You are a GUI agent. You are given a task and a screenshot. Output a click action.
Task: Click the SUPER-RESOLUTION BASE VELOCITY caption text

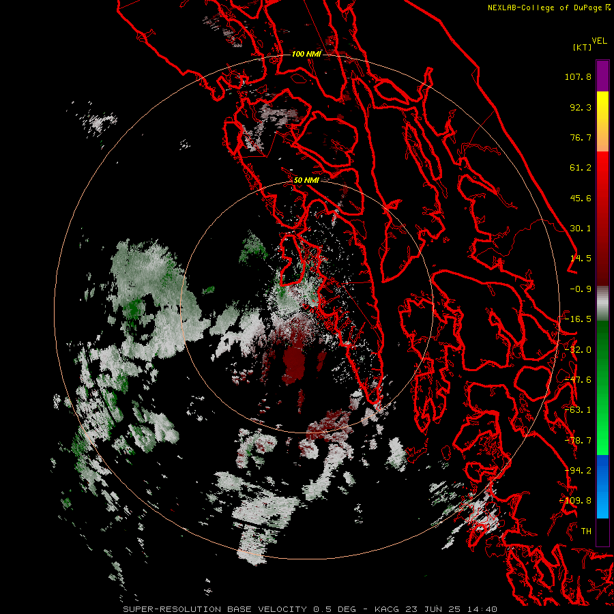coord(215,609)
